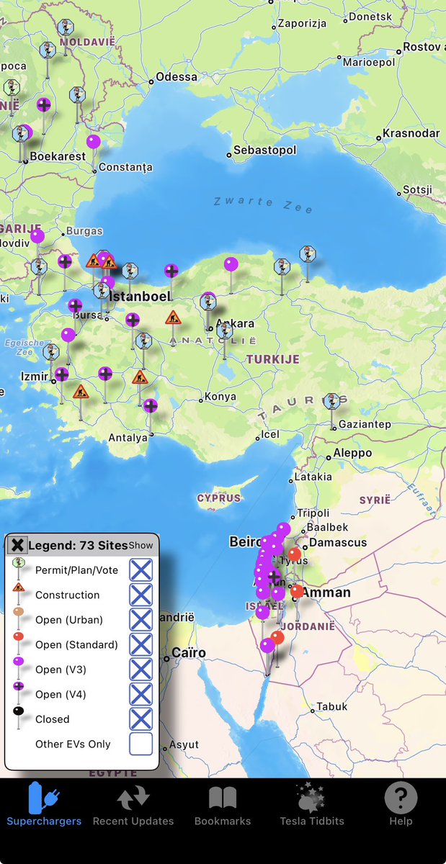Select the permit marker near Gaziantep
The image size is (446, 864).
click(x=331, y=402)
